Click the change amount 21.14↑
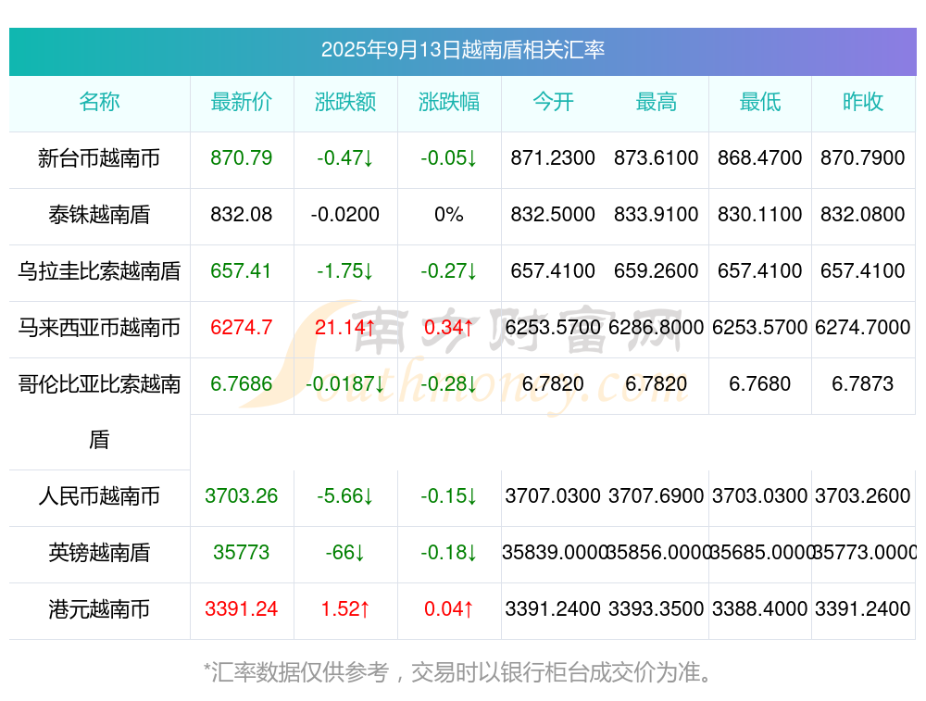 coord(345,327)
